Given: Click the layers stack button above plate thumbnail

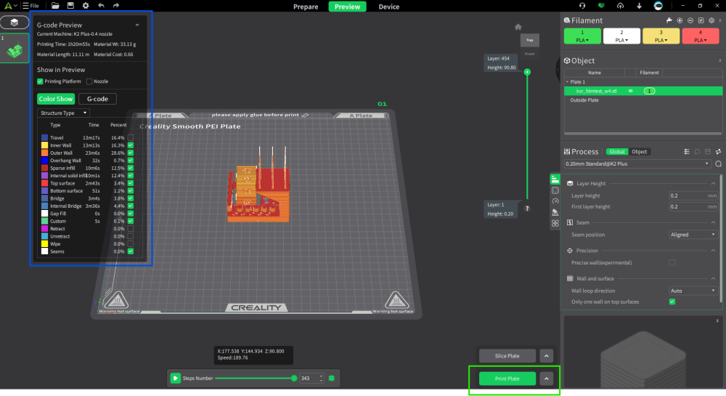Looking at the screenshot, I should point(15,23).
